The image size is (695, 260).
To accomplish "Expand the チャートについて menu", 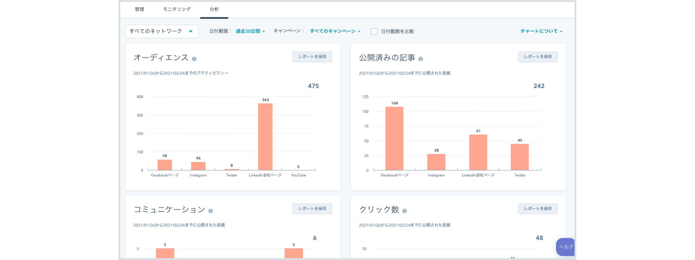I will click(x=542, y=31).
